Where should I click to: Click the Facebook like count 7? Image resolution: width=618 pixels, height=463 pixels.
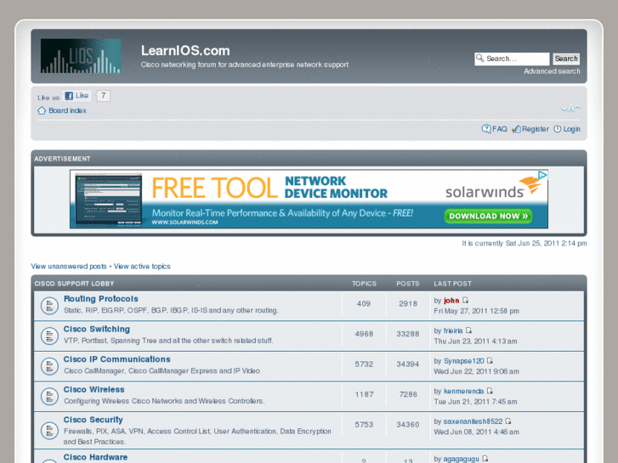pyautogui.click(x=103, y=95)
